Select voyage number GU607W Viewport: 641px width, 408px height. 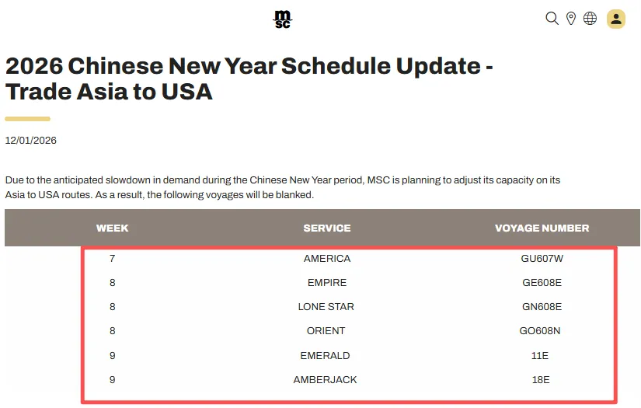pyautogui.click(x=542, y=259)
